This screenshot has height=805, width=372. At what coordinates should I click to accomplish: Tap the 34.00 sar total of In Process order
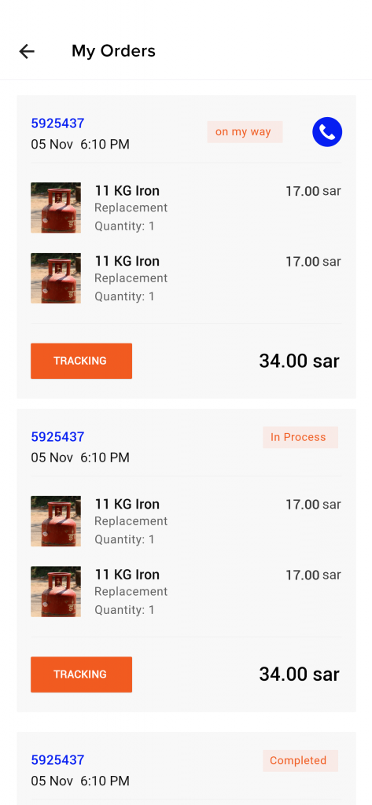pos(300,675)
